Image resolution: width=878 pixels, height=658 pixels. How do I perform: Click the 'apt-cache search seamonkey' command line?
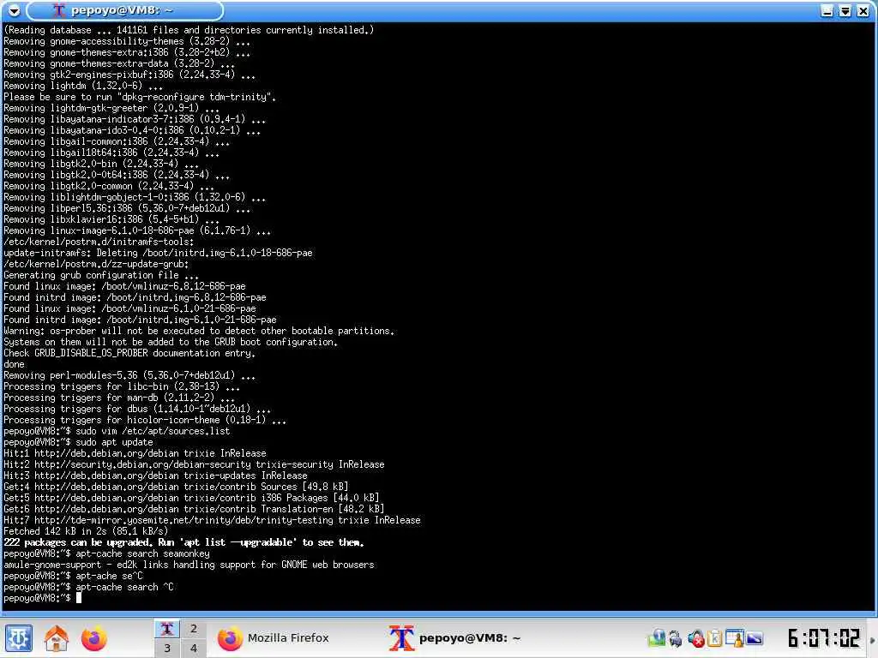[x=106, y=553]
